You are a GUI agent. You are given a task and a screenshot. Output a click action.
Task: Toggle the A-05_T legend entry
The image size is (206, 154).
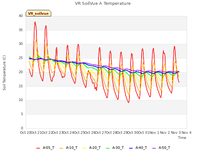pyautogui.click(x=45, y=148)
